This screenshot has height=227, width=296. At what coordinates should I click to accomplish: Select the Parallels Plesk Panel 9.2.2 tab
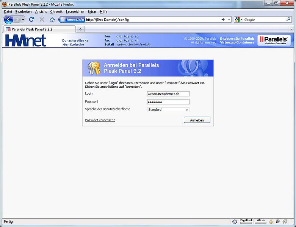(x=39, y=29)
